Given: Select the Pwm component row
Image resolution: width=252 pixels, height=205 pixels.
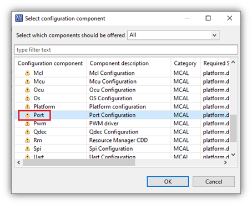Looking at the screenshot, I should point(122,124).
